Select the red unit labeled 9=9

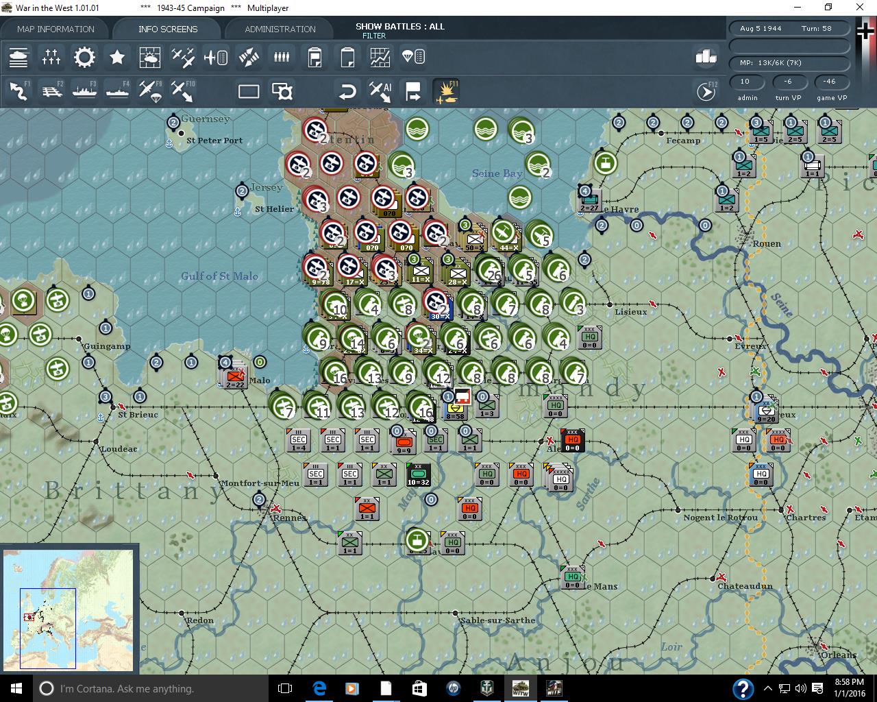404,442
